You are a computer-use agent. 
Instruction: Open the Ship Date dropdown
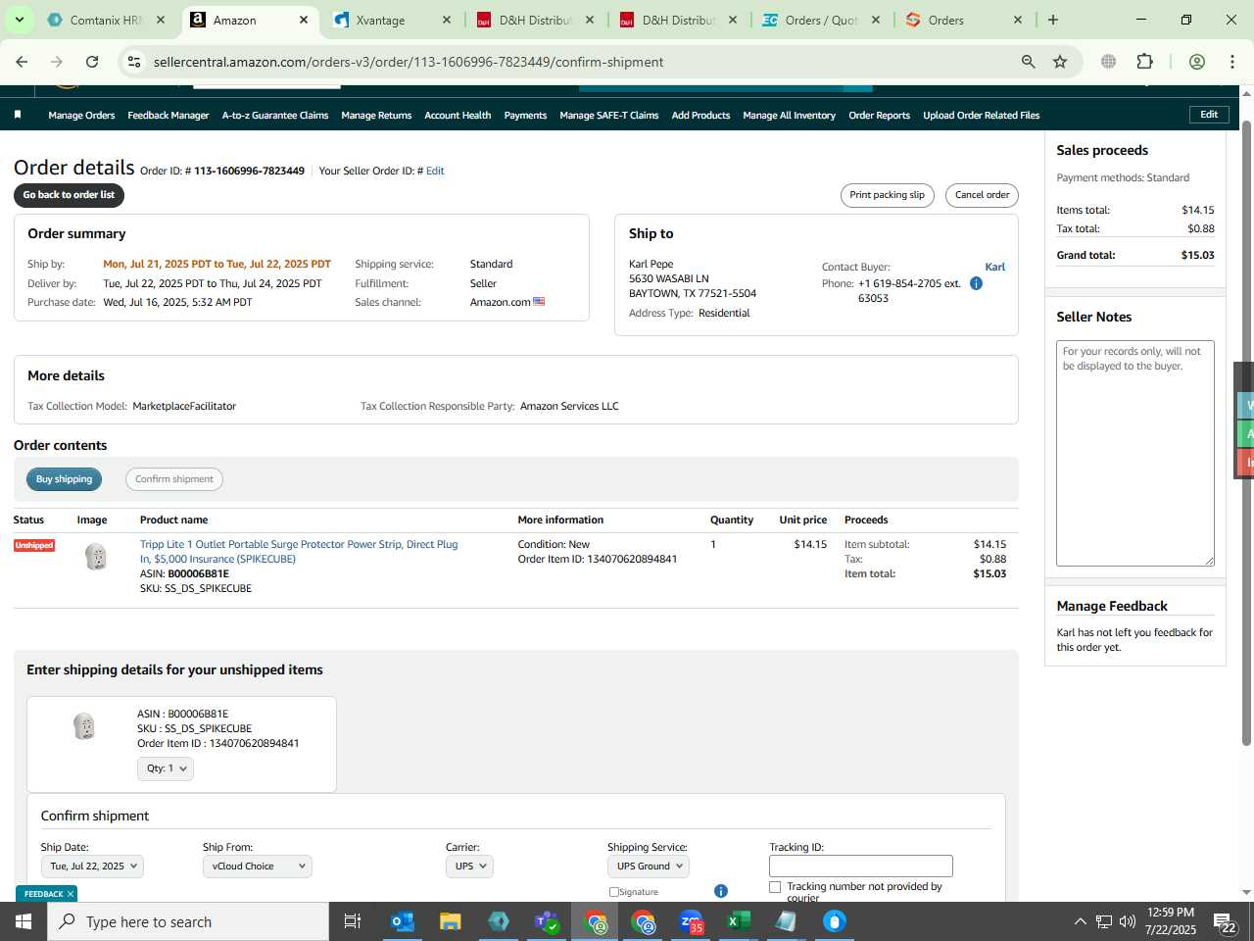[x=92, y=867]
